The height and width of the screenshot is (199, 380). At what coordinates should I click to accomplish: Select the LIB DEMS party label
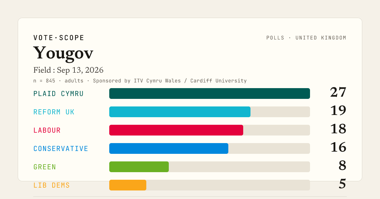(52, 185)
